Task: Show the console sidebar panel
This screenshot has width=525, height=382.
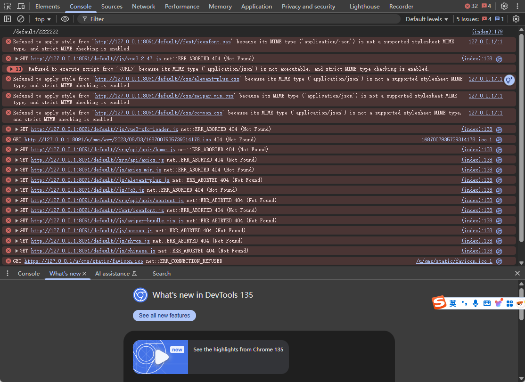Action: [8, 19]
